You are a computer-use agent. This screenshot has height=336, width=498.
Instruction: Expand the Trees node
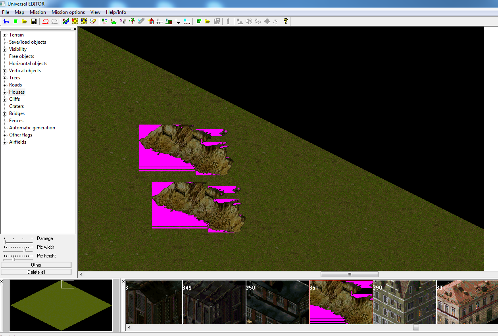5,78
